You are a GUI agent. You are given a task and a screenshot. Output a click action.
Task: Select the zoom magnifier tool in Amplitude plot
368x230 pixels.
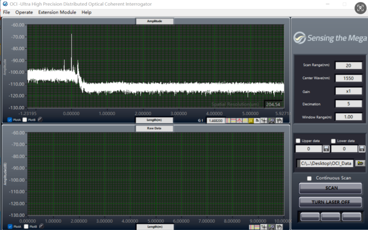pyautogui.click(x=271, y=121)
